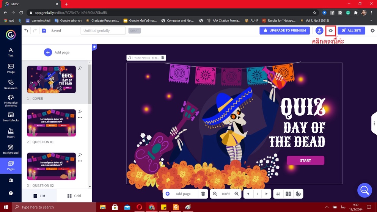The width and height of the screenshot is (377, 212).
Task: Click the preview eye icon
Action: [330, 31]
